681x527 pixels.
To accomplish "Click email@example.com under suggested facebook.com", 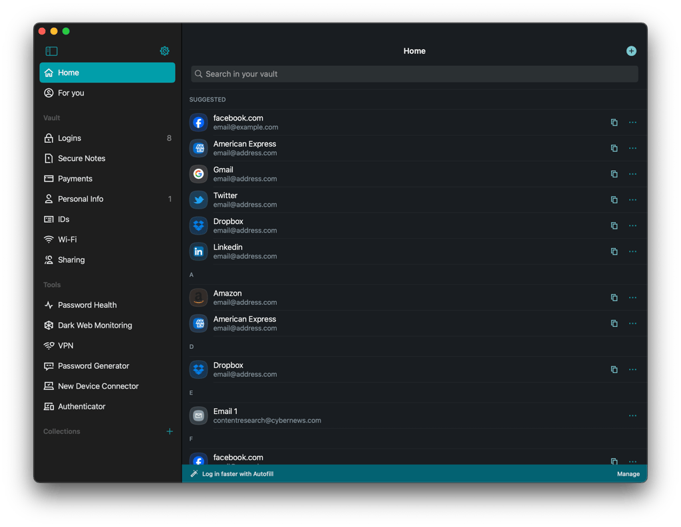I will pos(246,127).
